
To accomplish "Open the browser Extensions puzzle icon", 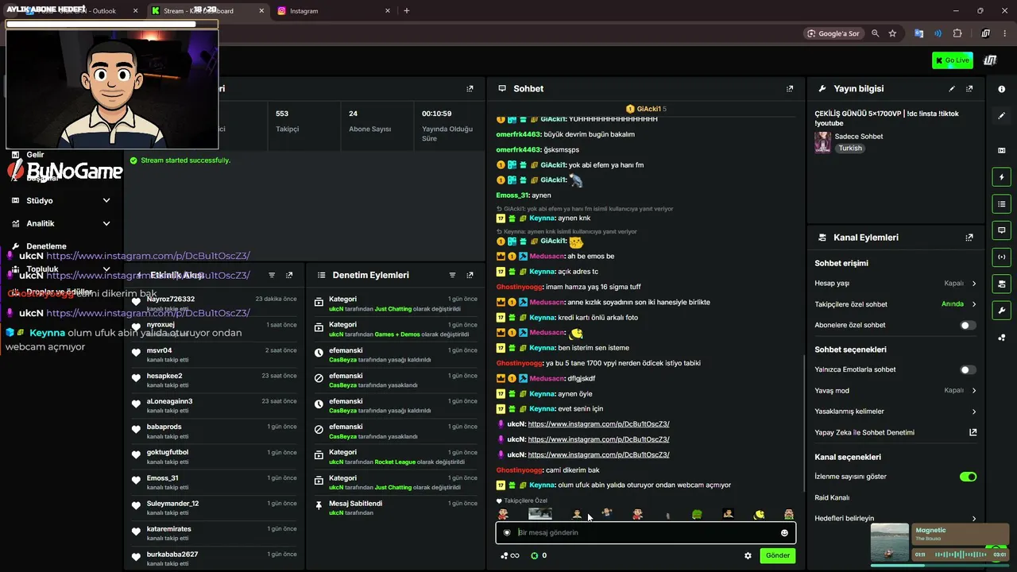I will point(957,33).
